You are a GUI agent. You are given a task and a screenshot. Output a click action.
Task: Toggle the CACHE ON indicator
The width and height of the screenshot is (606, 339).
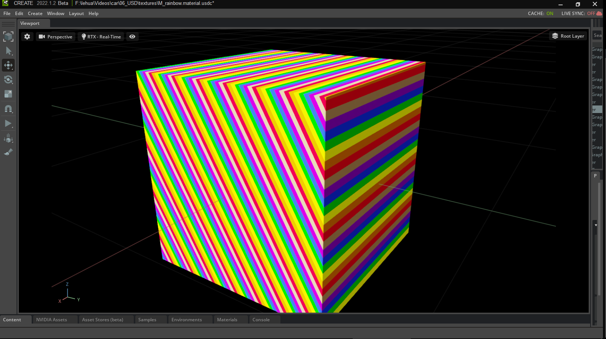541,13
